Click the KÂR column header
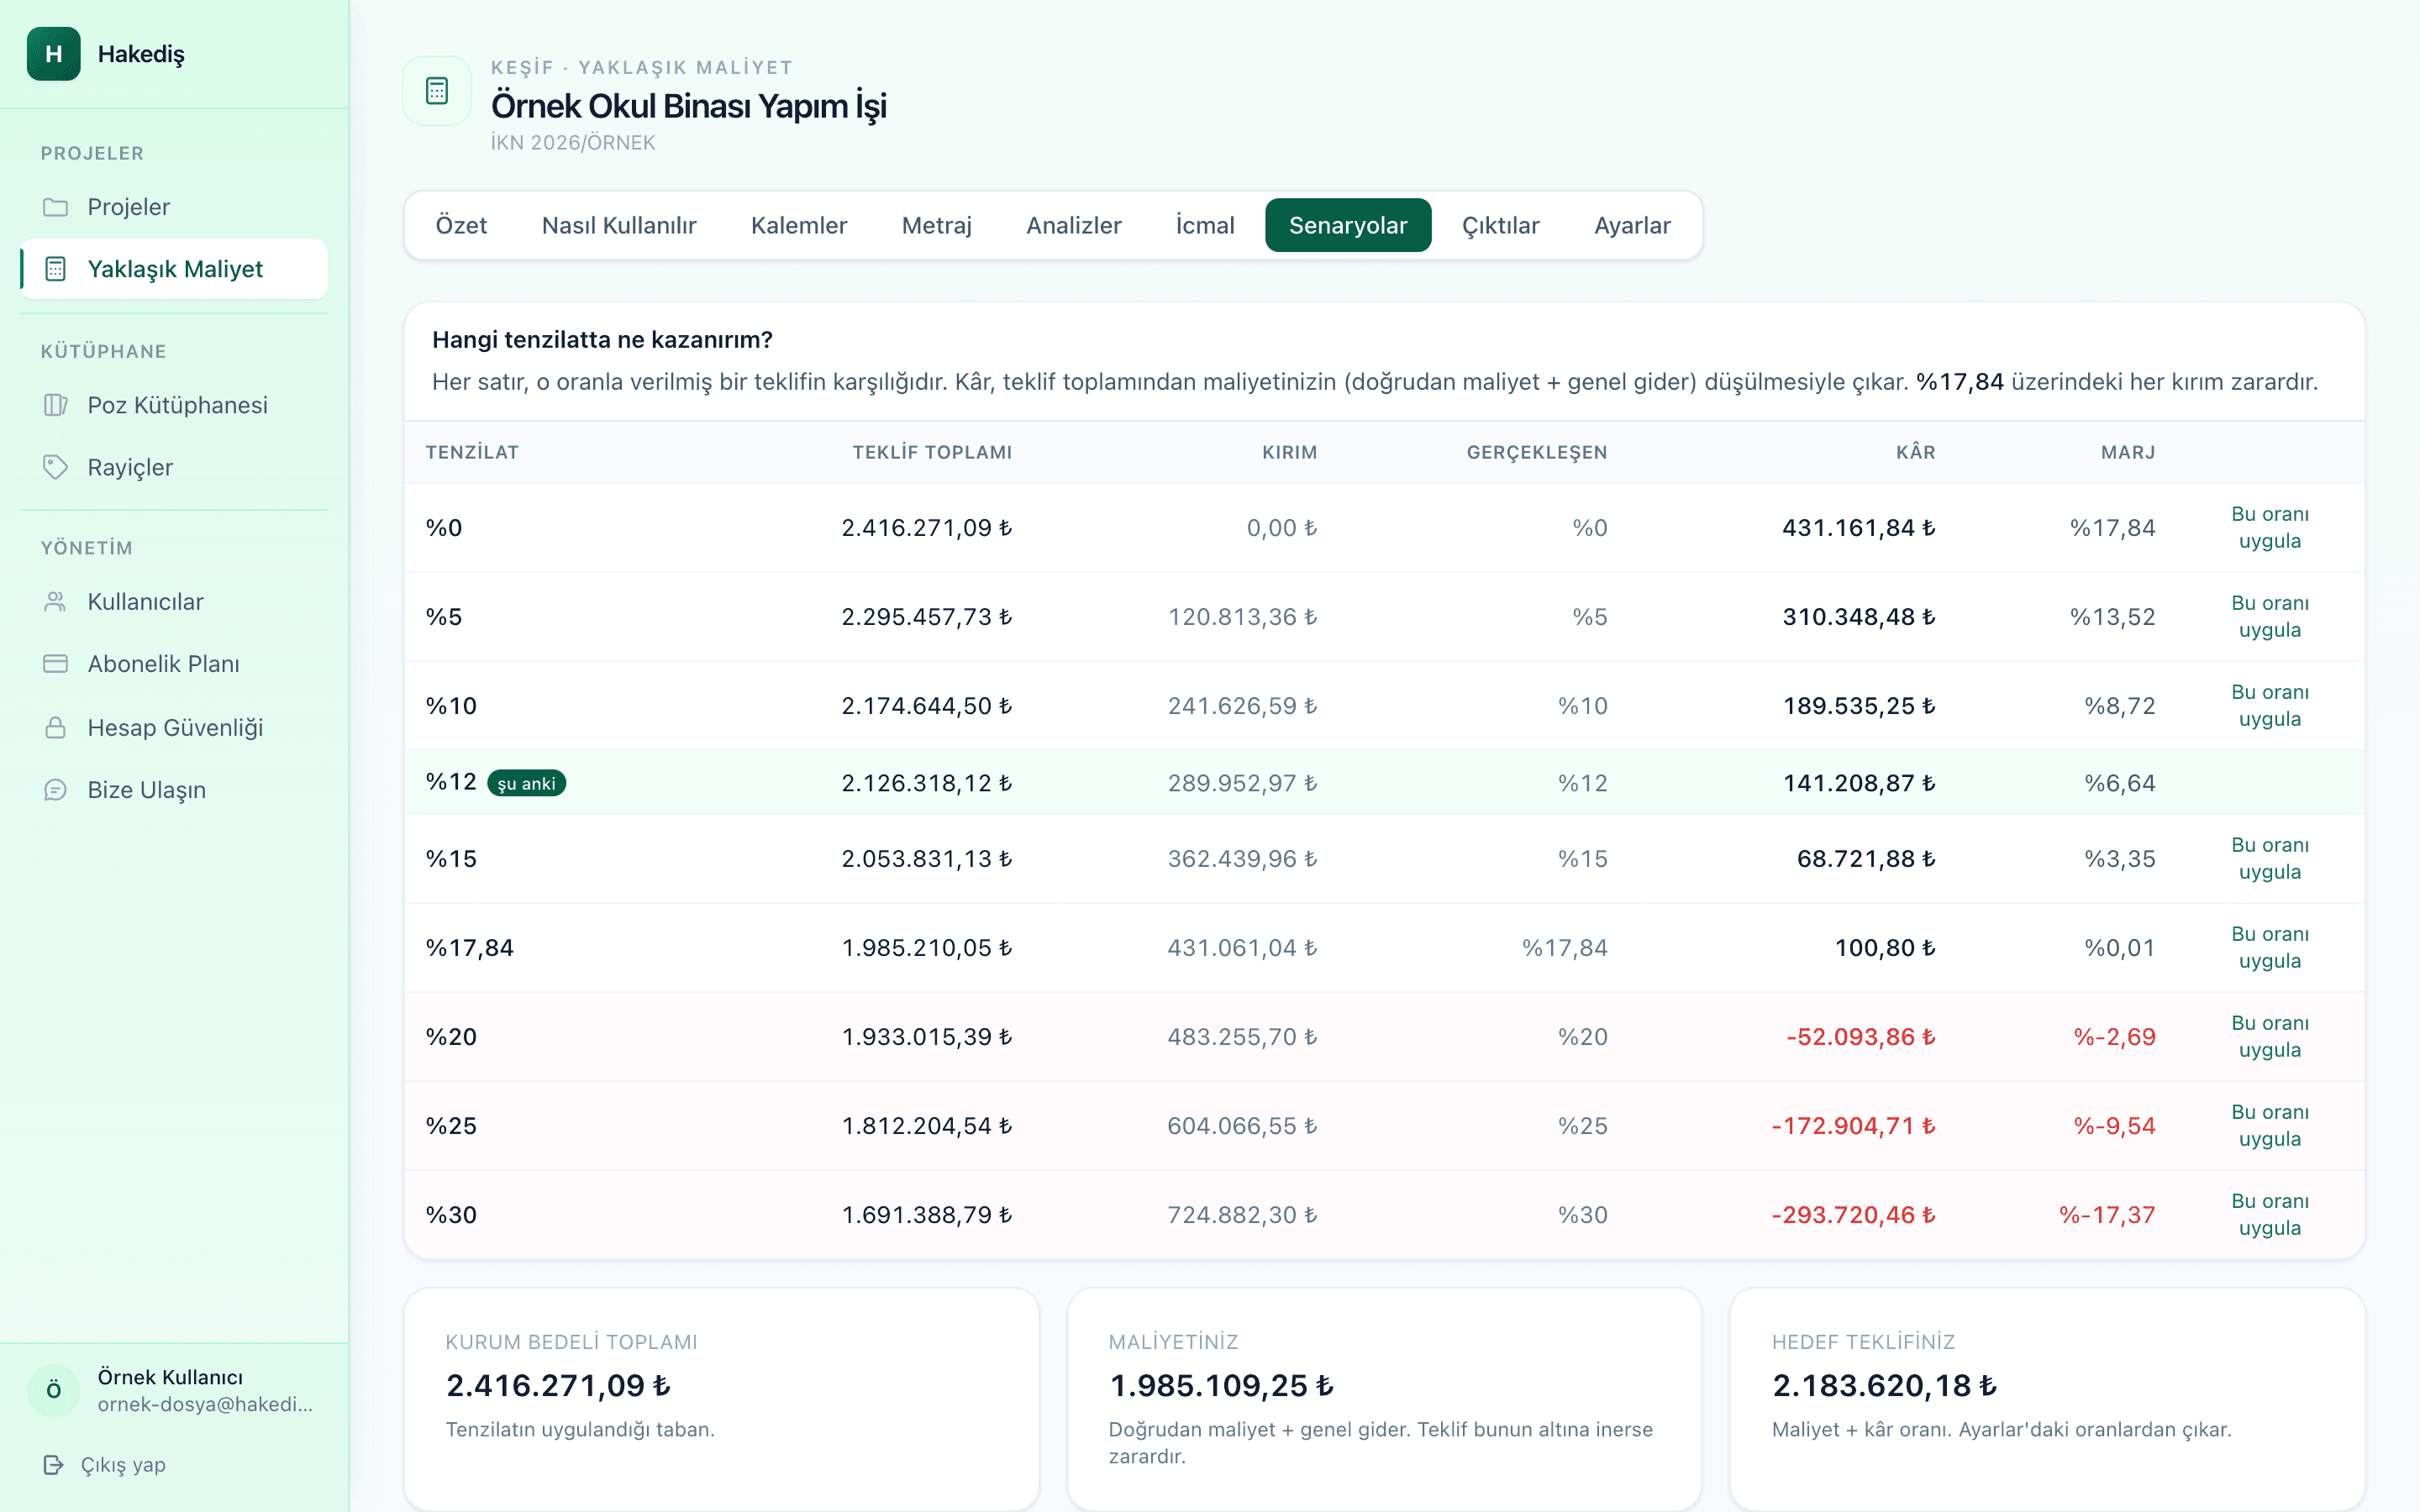Screen dimensions: 2420x1512 [1915, 452]
